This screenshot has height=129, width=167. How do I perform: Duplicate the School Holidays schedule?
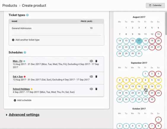[91, 89]
